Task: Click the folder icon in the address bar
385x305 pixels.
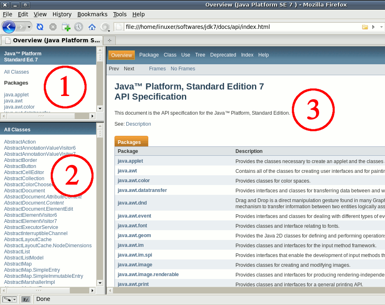Action: tap(365, 27)
